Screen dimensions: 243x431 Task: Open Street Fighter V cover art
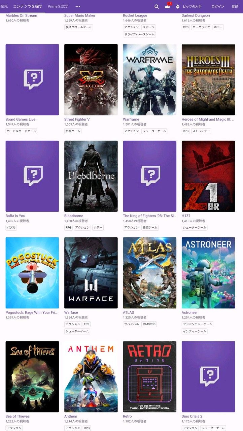(x=91, y=79)
